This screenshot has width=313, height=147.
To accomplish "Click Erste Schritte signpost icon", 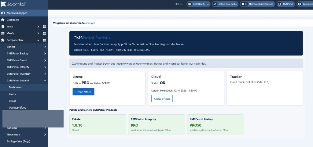I will 190,4.
